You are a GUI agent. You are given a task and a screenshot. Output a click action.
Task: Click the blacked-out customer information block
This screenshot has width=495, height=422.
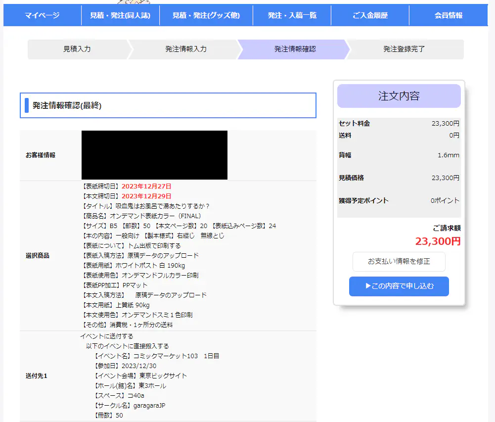154,155
